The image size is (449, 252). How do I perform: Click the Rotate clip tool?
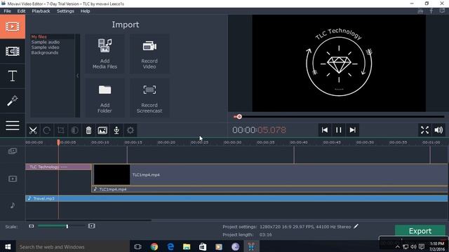(47, 131)
